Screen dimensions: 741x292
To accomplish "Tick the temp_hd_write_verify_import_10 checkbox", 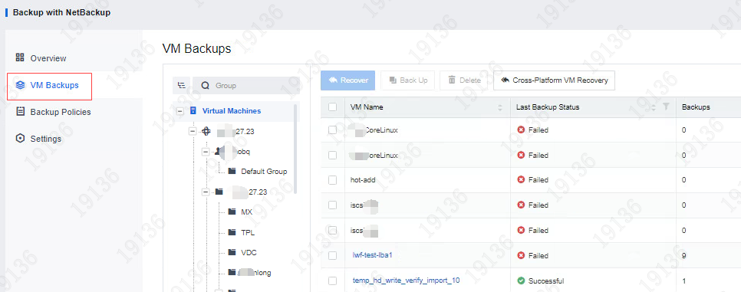I will tap(332, 281).
